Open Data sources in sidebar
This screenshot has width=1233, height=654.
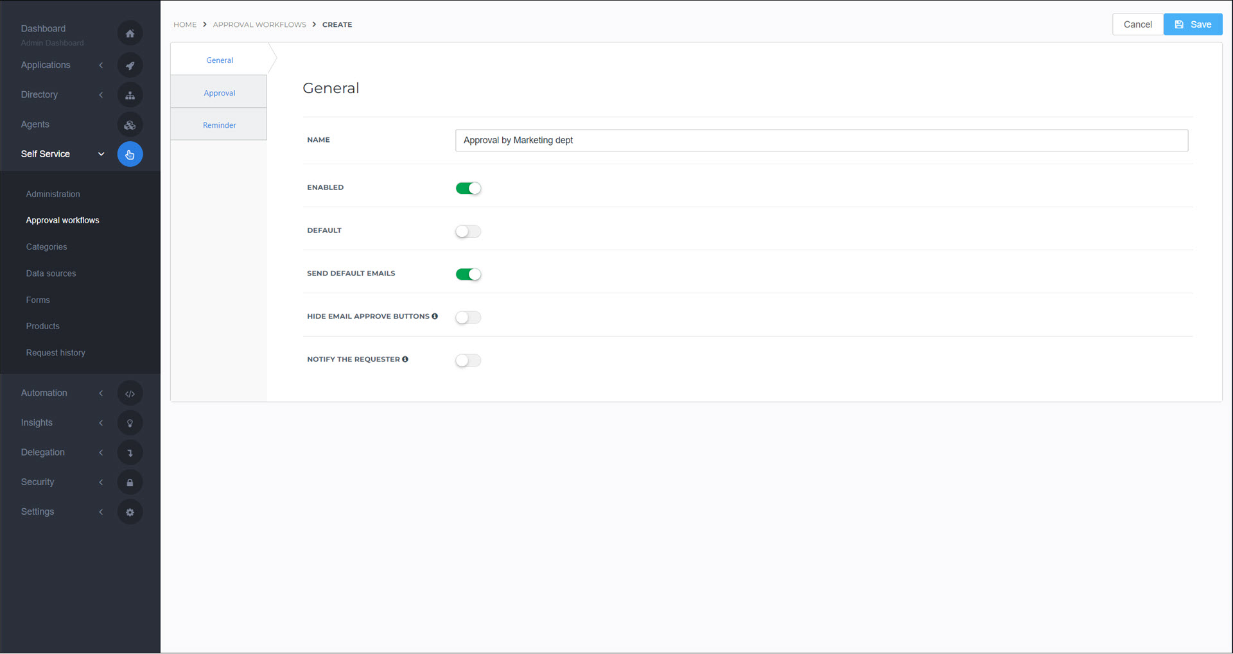(x=51, y=273)
